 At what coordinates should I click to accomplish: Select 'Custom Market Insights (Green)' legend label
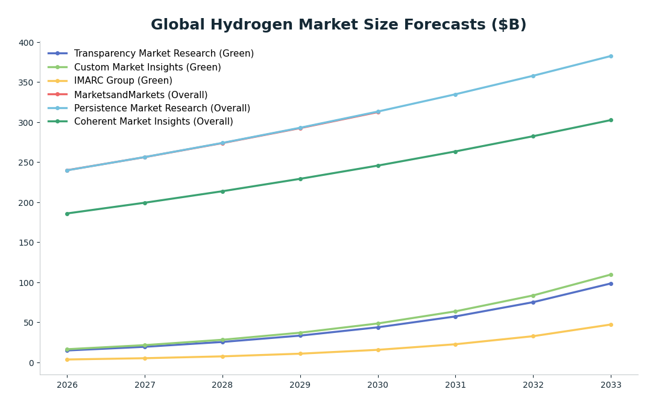tap(147, 67)
